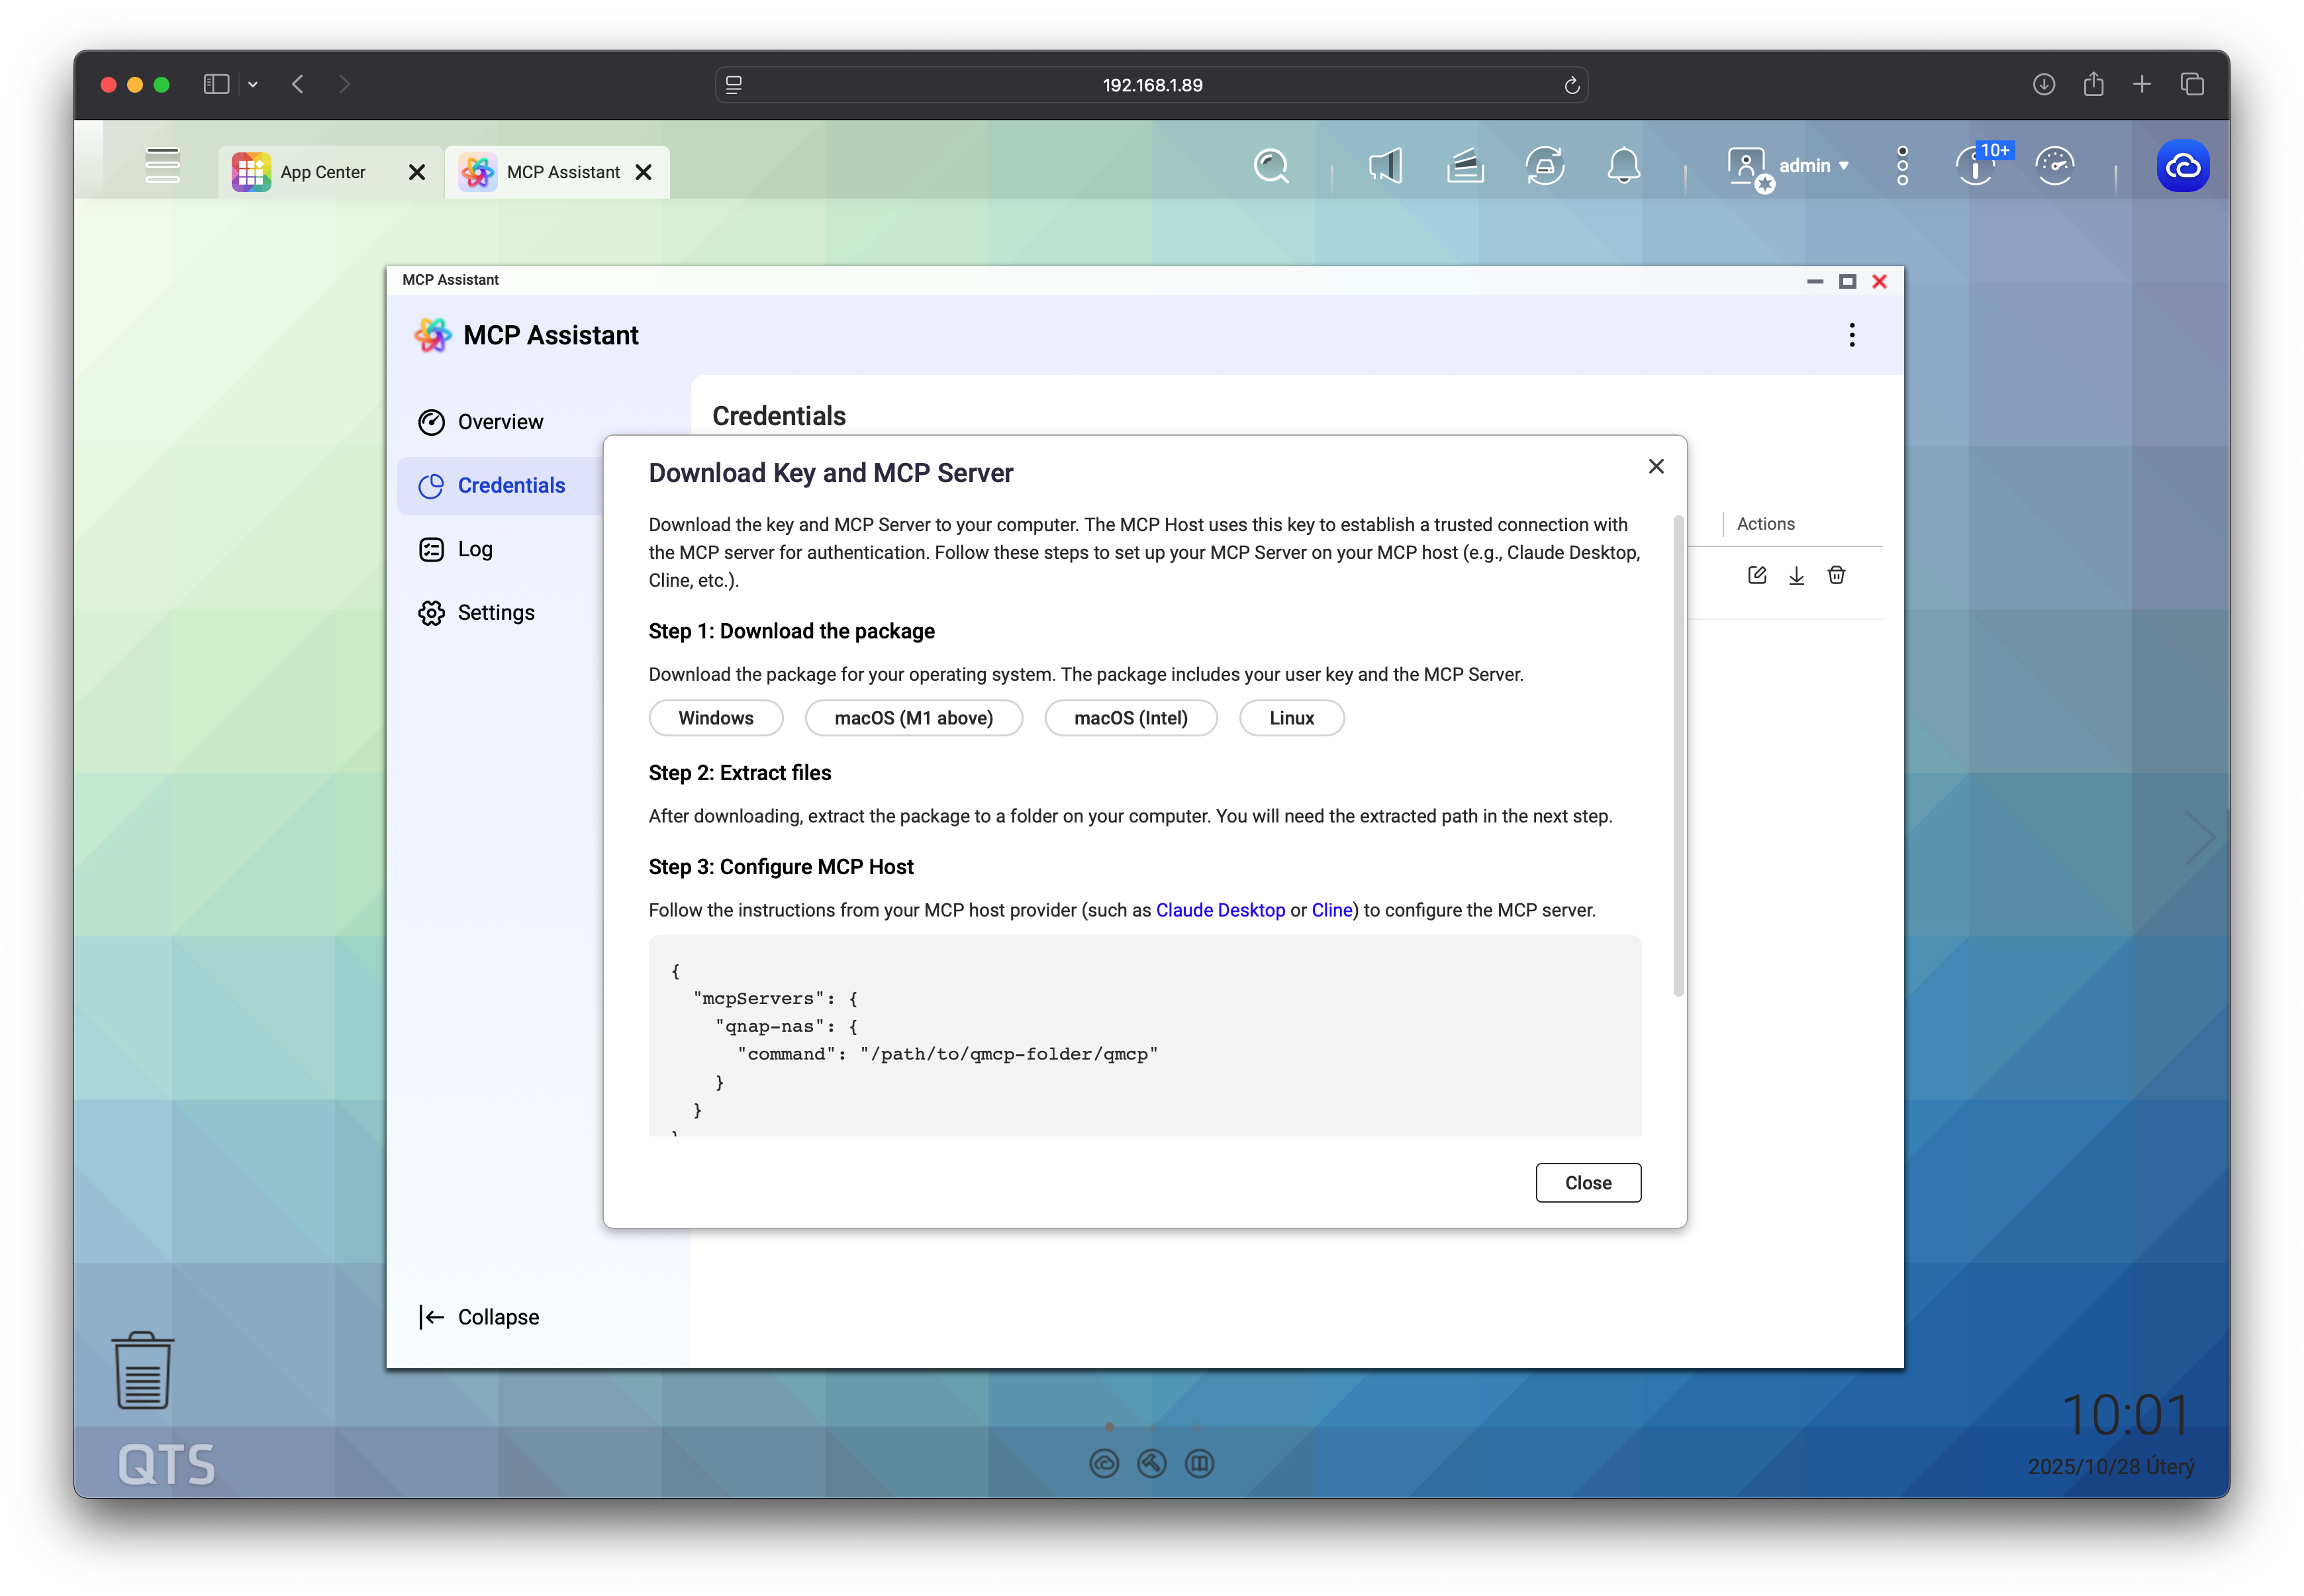Click the myQNAPcloud blue cloud icon
Image resolution: width=2304 pixels, height=1596 pixels.
click(2182, 166)
